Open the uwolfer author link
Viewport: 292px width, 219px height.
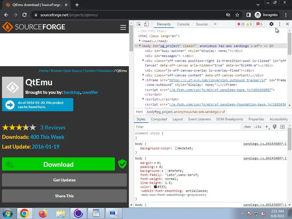click(90, 92)
